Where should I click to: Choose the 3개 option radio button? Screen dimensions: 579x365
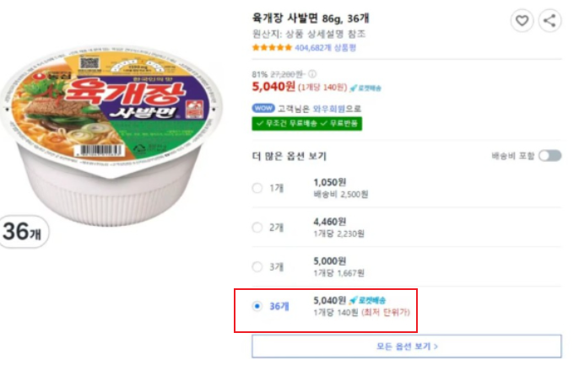click(257, 267)
